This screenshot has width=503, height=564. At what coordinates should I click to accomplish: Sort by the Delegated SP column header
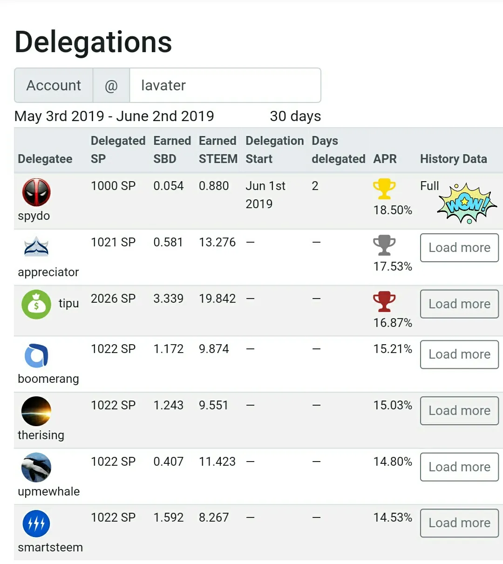pyautogui.click(x=118, y=149)
